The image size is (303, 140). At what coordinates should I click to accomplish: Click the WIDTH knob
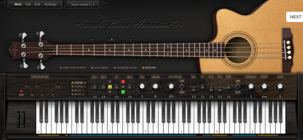155,87
